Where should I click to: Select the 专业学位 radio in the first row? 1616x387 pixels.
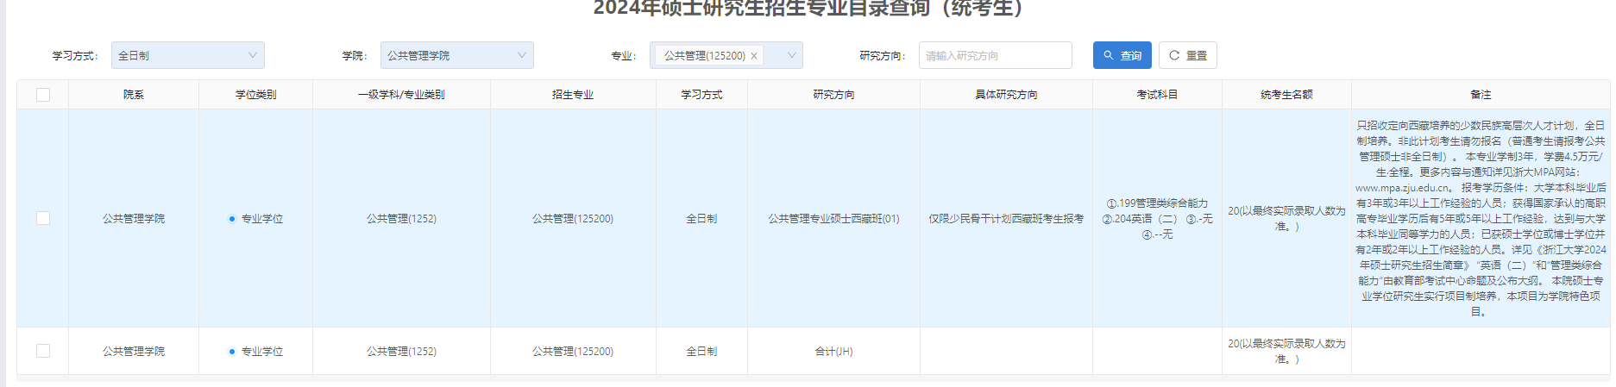point(232,219)
